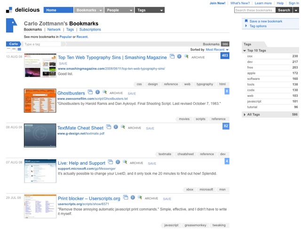Open the People menu dropdown arrow

click(131, 10)
